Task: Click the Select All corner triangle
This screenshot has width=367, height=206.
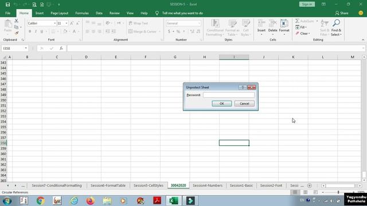Action: point(4,57)
